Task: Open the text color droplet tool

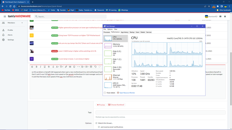Action: coord(53,67)
